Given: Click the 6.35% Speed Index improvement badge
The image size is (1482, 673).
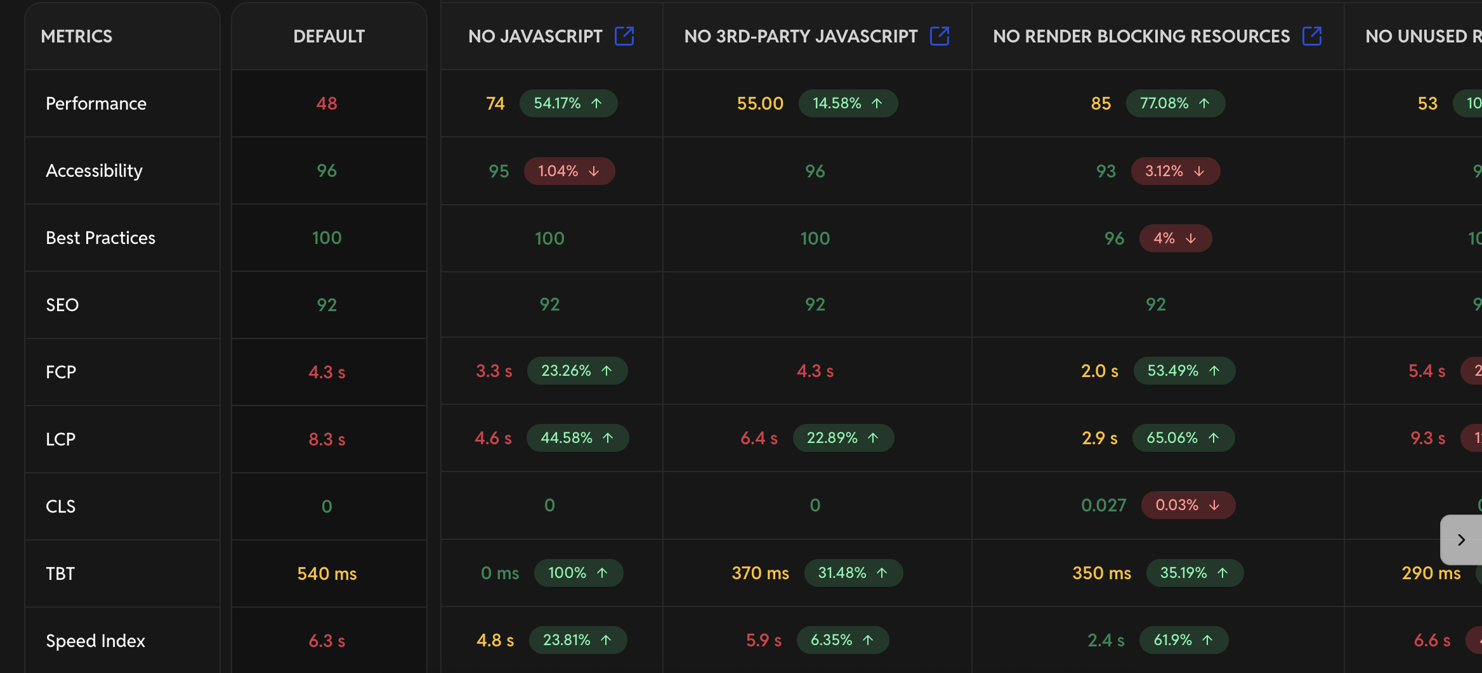Looking at the screenshot, I should 842,640.
